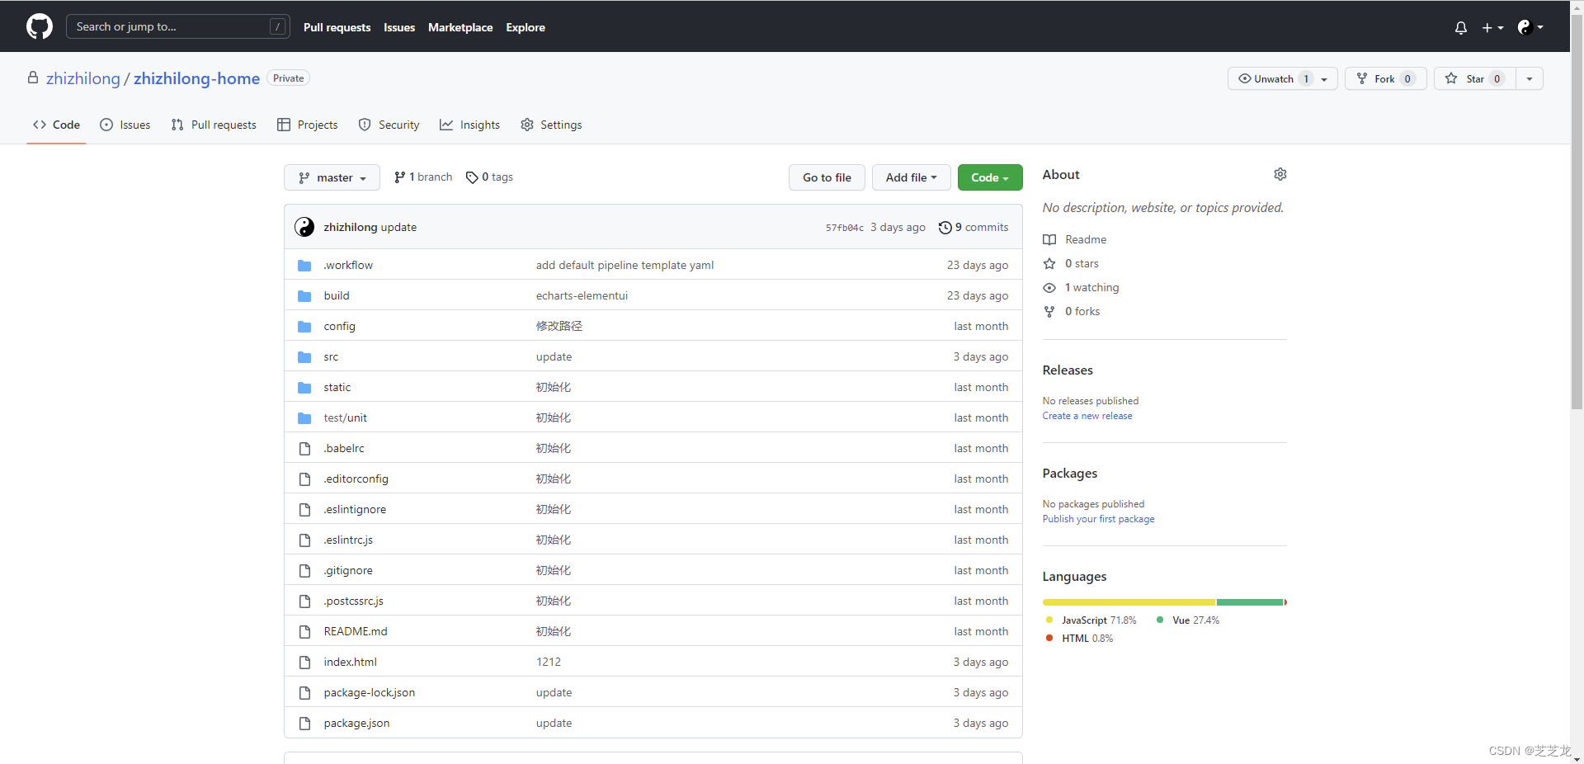Open the user avatar menu
Screen dimensions: 1584x764
1530,27
